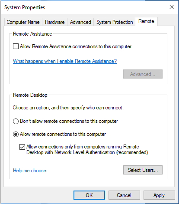This screenshot has width=179, height=204.
Task: Click the Remote tab
Action: coord(146,21)
